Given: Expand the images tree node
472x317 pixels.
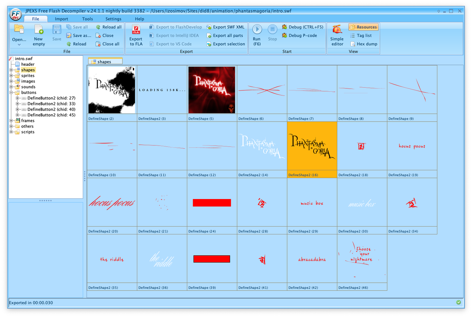Looking at the screenshot, I should tap(11, 81).
